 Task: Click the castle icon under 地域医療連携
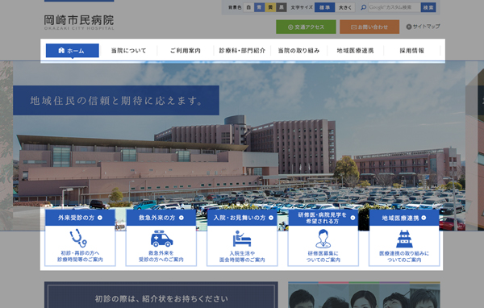click(x=404, y=239)
